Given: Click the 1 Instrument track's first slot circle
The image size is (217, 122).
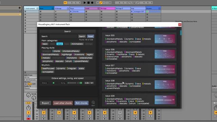Looking at the screenshot, I should (x=25, y=12).
